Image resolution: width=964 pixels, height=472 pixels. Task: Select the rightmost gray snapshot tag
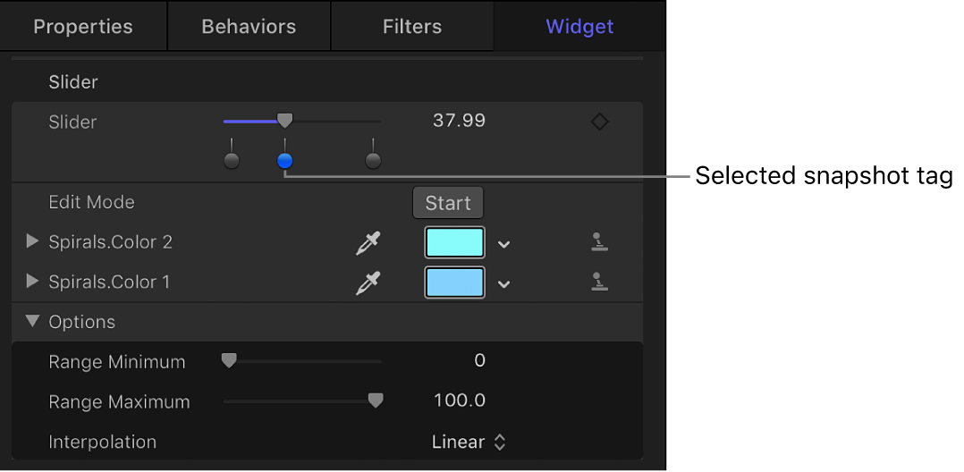[x=373, y=161]
